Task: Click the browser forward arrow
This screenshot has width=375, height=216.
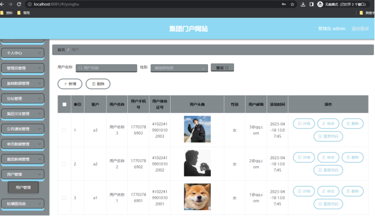Action: coord(10,4)
